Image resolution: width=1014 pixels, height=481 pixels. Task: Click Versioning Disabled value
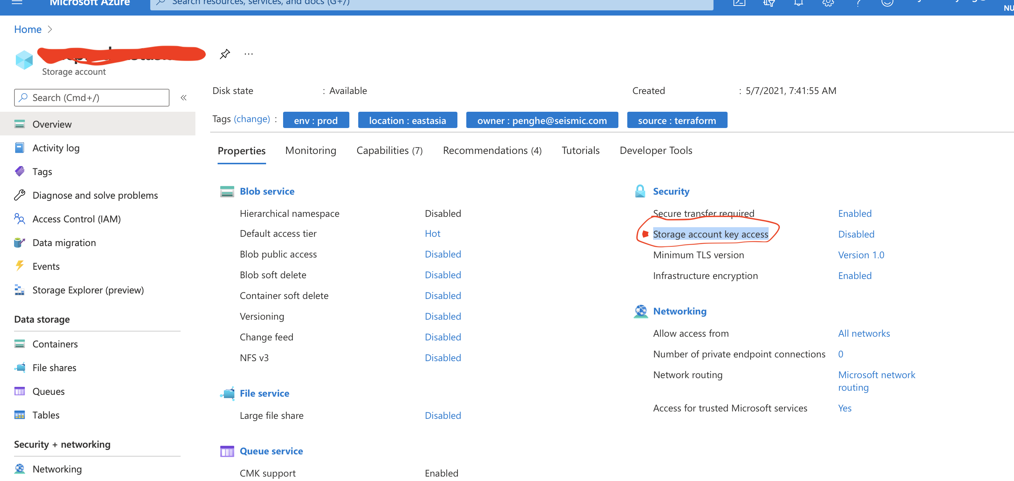click(x=443, y=316)
